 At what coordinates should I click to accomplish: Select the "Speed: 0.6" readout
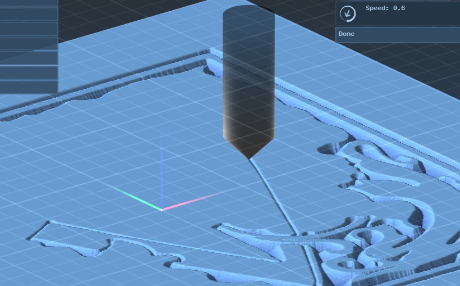pyautogui.click(x=385, y=8)
